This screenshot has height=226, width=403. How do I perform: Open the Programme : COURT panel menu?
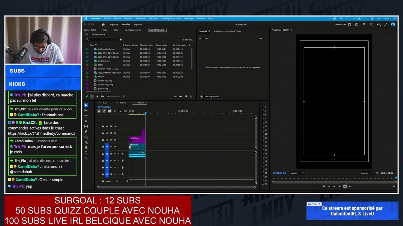click(x=292, y=30)
